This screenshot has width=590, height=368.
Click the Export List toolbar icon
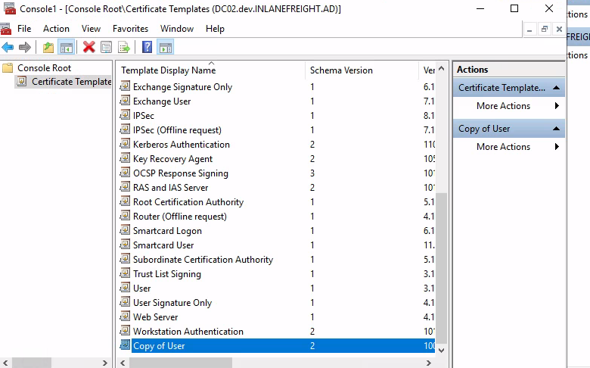[124, 47]
